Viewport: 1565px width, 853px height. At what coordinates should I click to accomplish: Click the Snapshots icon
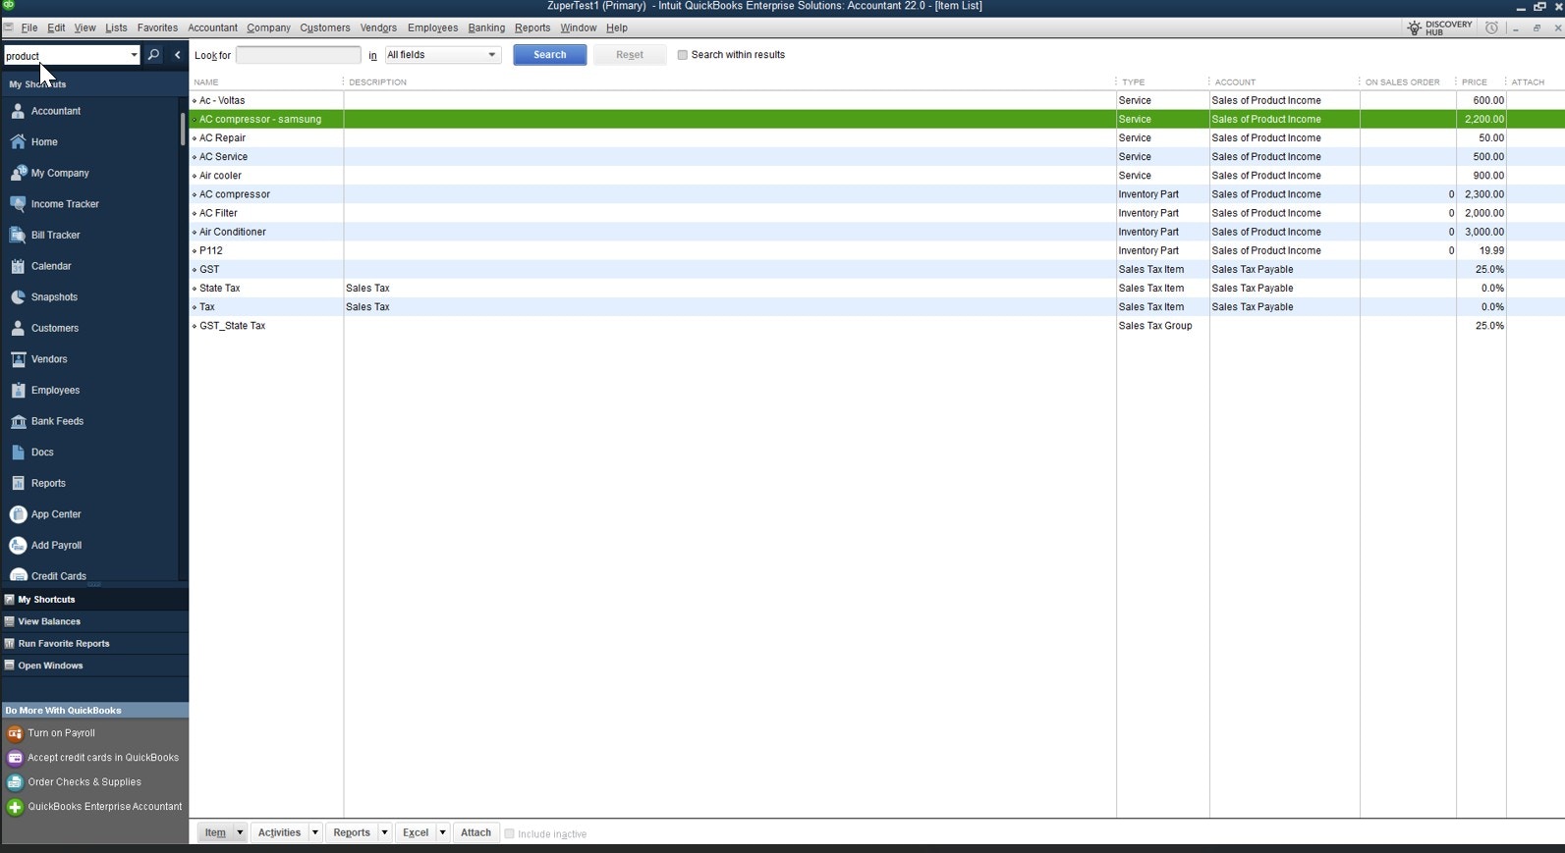click(x=18, y=297)
